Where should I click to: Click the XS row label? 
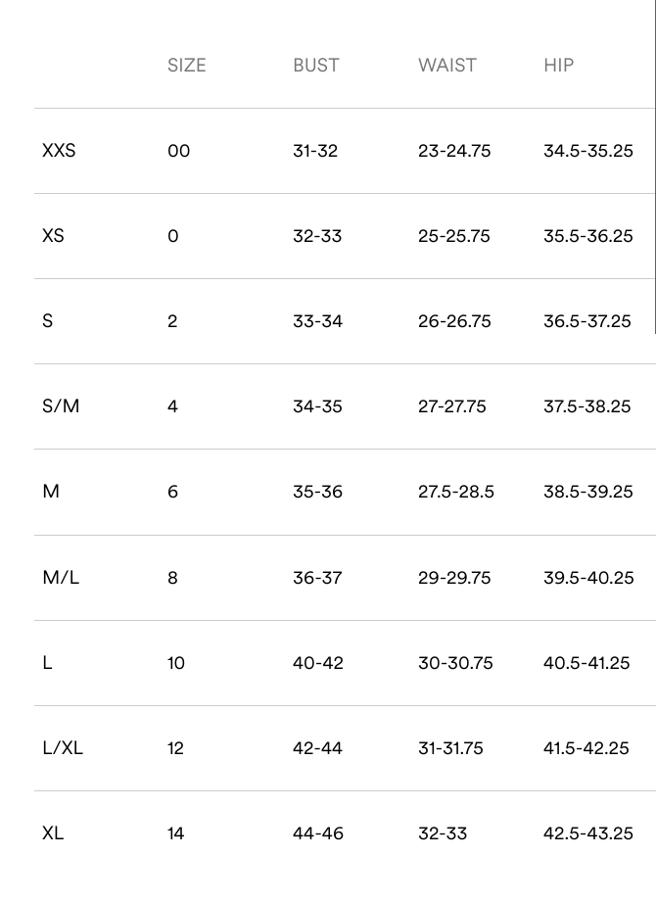53,236
